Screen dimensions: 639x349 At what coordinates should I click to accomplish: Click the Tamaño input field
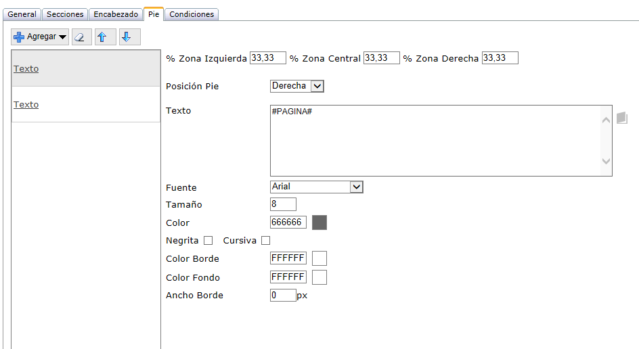coord(283,204)
